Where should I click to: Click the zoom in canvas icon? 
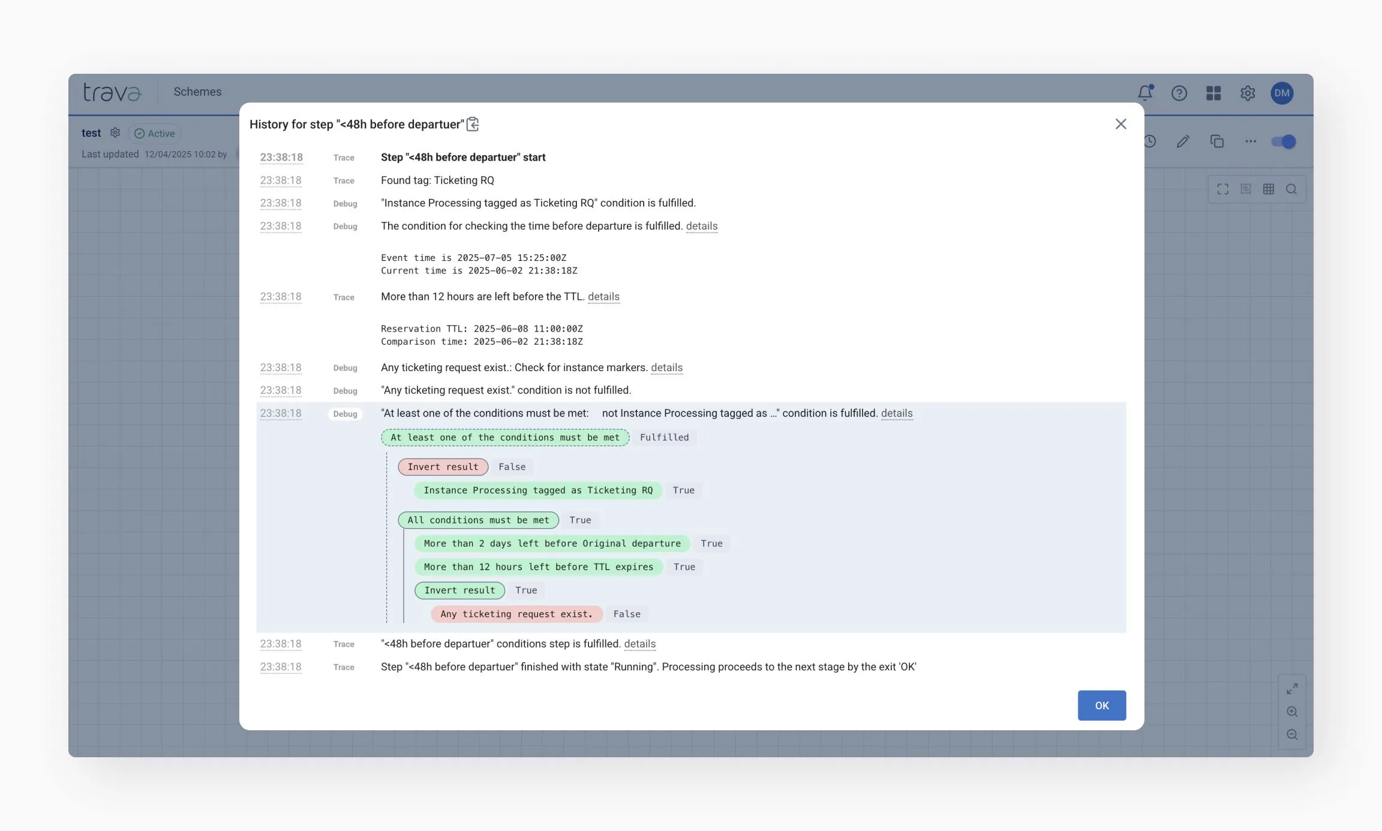pyautogui.click(x=1292, y=712)
